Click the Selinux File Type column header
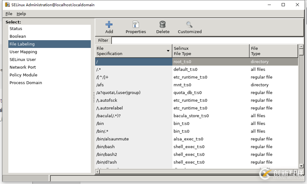Image resolution: width=307 pixels, height=184 pixels. [211, 51]
